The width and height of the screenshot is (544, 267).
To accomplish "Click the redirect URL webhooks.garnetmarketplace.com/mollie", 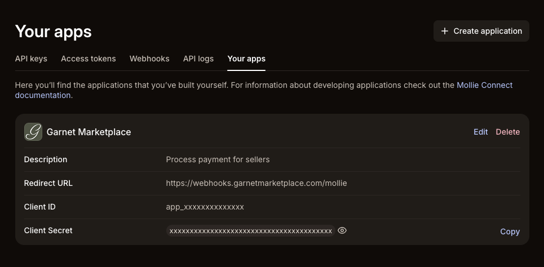I will pos(256,183).
